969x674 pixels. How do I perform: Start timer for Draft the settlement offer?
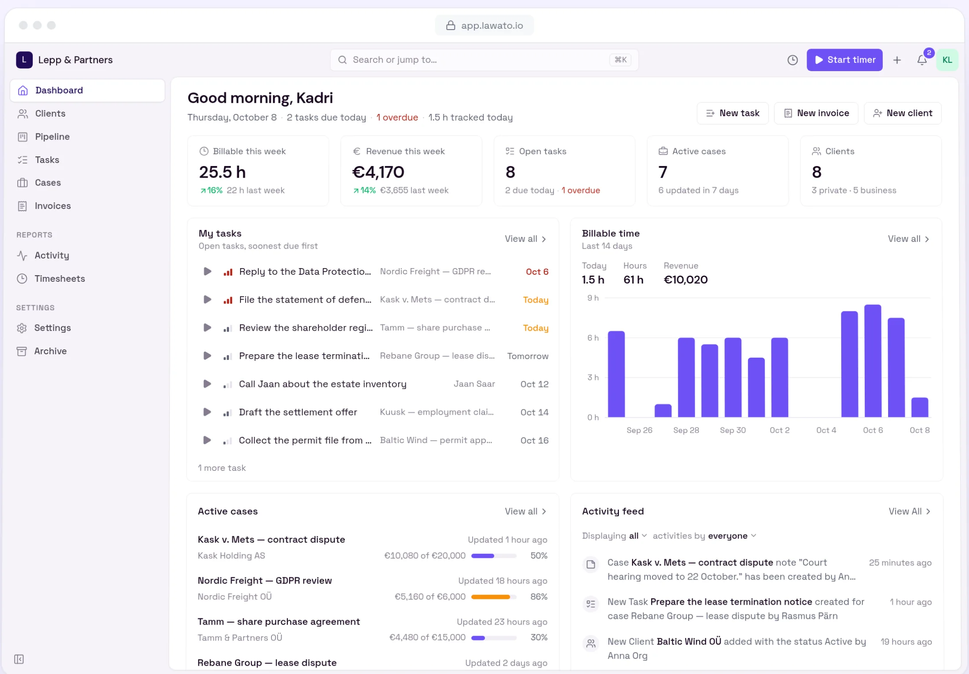click(x=207, y=412)
